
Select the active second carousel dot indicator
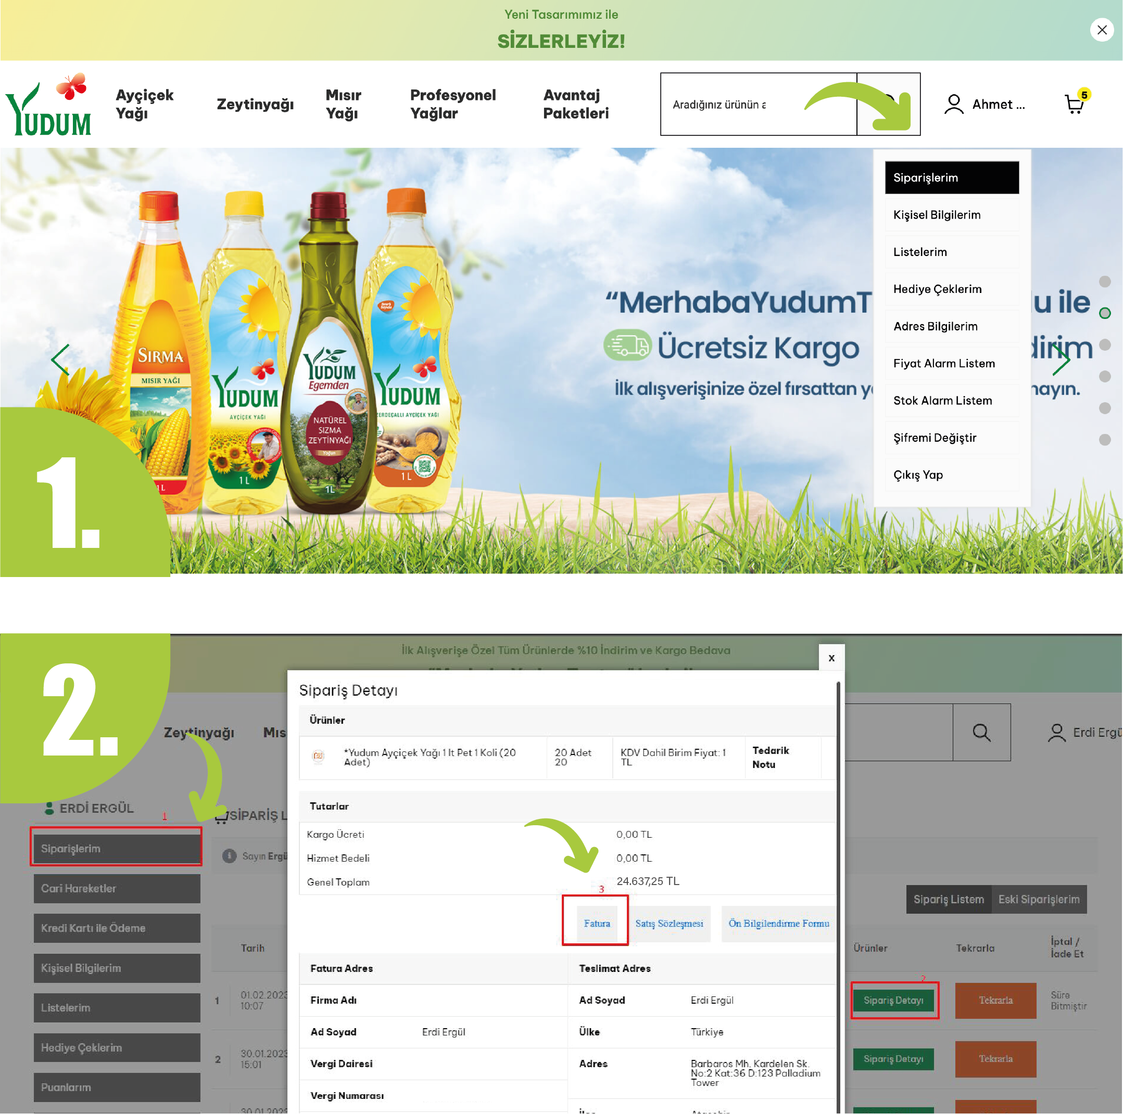click(x=1105, y=314)
